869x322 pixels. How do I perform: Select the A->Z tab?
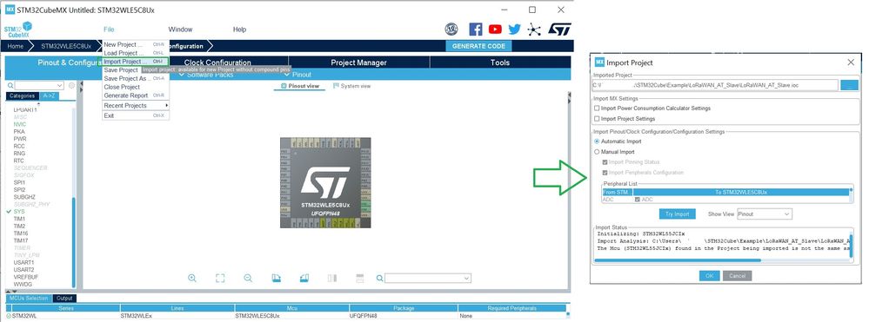pos(49,95)
